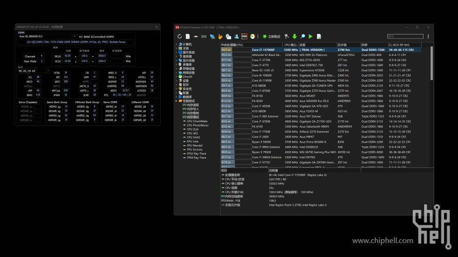Select CPU SHA3 benchmark
Viewport: 458px width, 257px height.
[193, 137]
